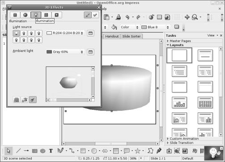Choose the Ellipse tool
Screen dimensions: 225x162
point(42,151)
